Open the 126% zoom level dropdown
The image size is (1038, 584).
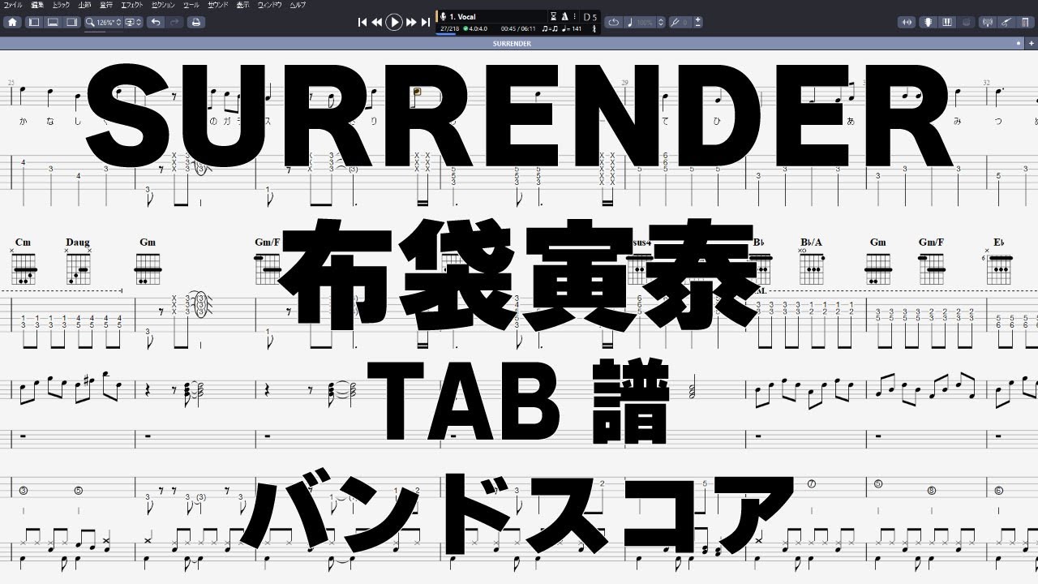point(109,22)
